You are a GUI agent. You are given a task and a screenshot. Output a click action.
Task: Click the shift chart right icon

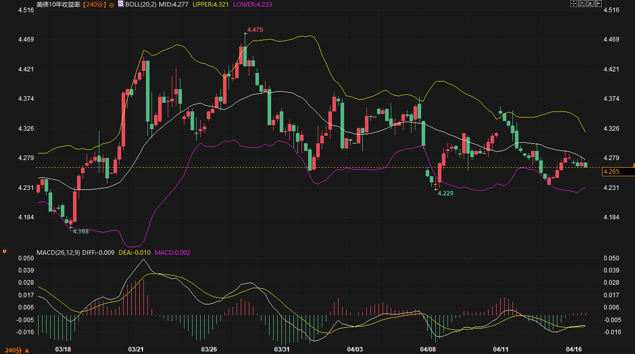(598, 4)
